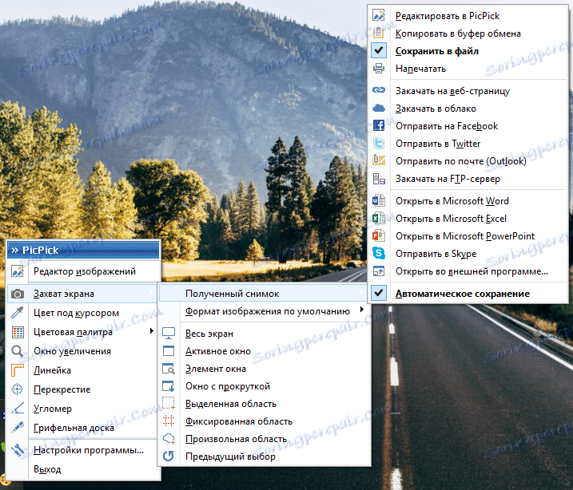Click the repeat arrow icon for Предыдущий выбор
This screenshot has width=573, height=490.
[x=169, y=456]
